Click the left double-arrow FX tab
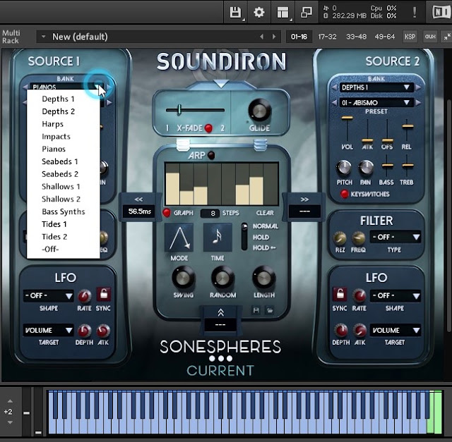The width and height of the screenshot is (452, 442). click(138, 199)
